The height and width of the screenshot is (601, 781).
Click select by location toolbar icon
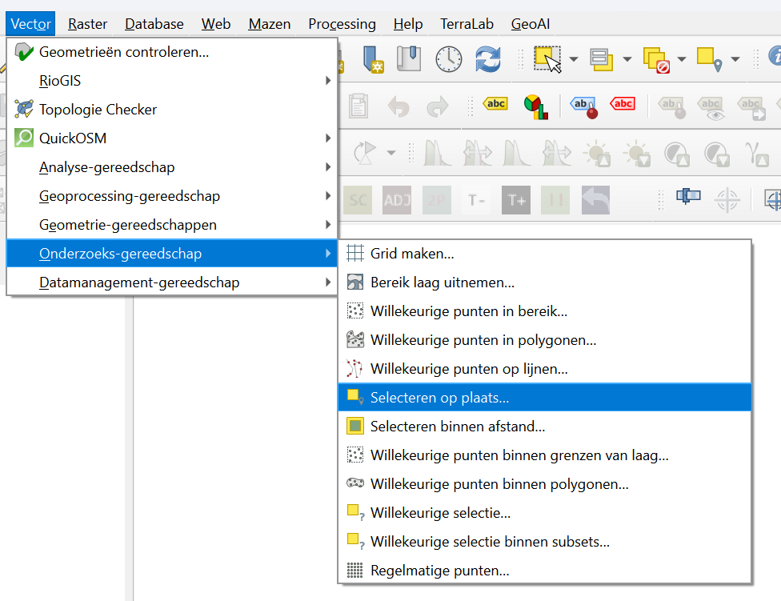709,59
